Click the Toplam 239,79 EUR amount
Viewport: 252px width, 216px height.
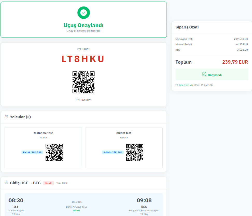[x=235, y=62]
